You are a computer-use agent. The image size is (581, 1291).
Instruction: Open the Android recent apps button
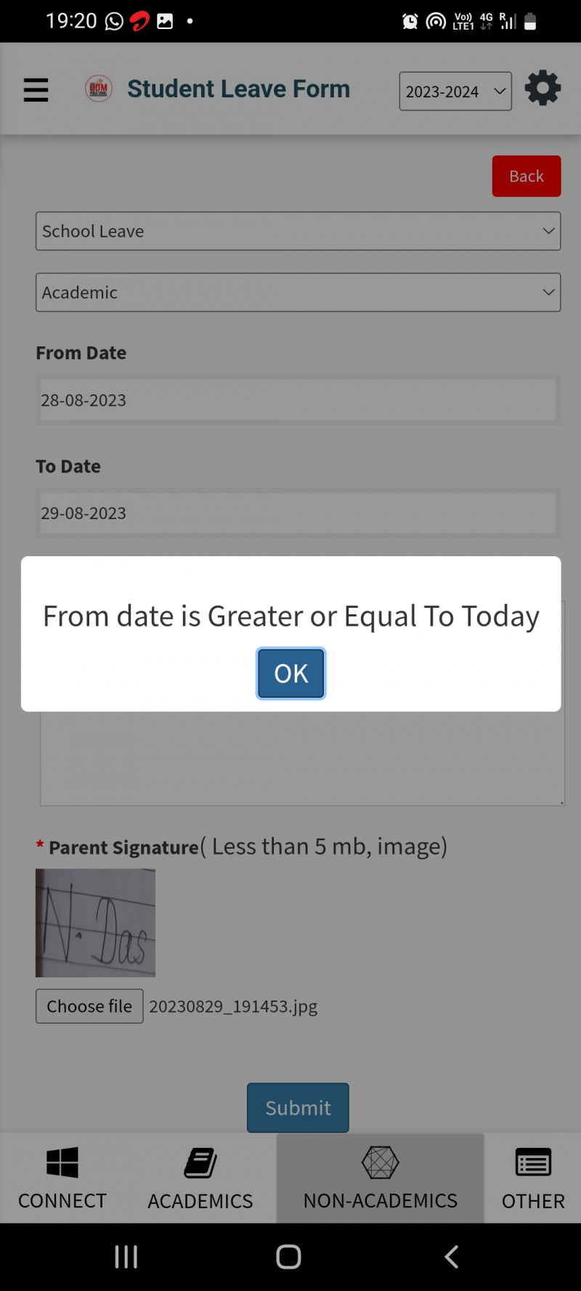coord(126,1257)
